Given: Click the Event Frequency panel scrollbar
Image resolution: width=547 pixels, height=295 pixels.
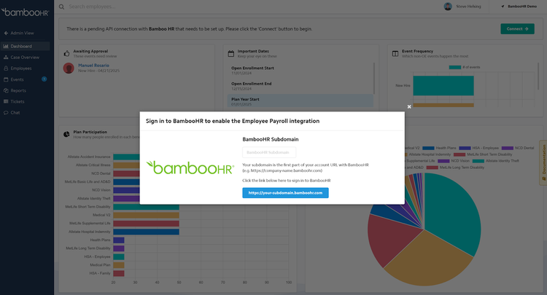Looking at the screenshot, I should tap(538, 76).
